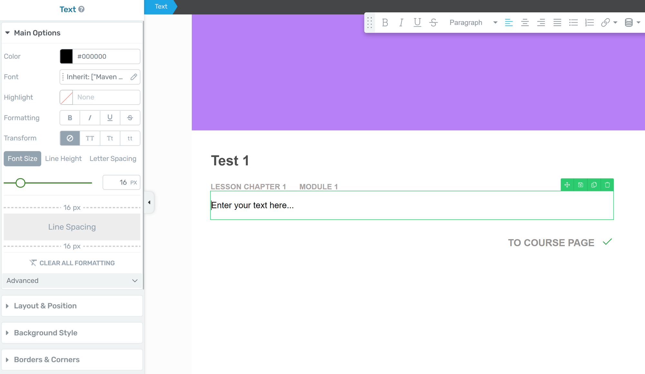
Task: Click the duplicate element icon
Action: tap(594, 185)
